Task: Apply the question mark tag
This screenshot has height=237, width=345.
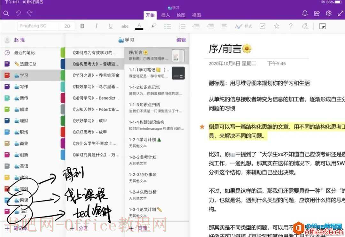Action: (291, 26)
